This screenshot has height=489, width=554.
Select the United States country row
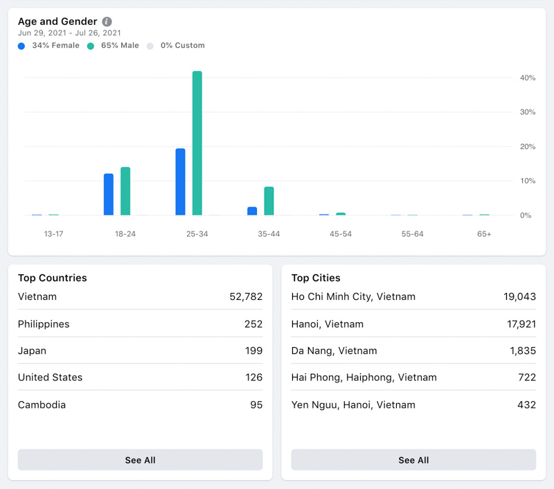140,377
